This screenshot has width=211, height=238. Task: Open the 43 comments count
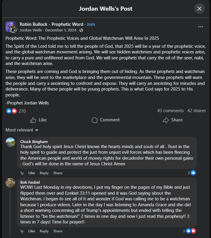tap(170, 111)
